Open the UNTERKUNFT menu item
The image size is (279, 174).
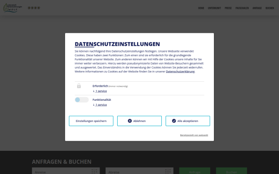(214, 8)
